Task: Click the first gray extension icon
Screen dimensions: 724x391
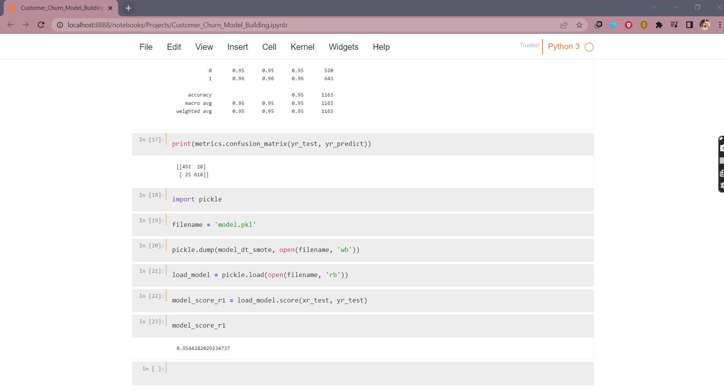Action: click(598, 25)
